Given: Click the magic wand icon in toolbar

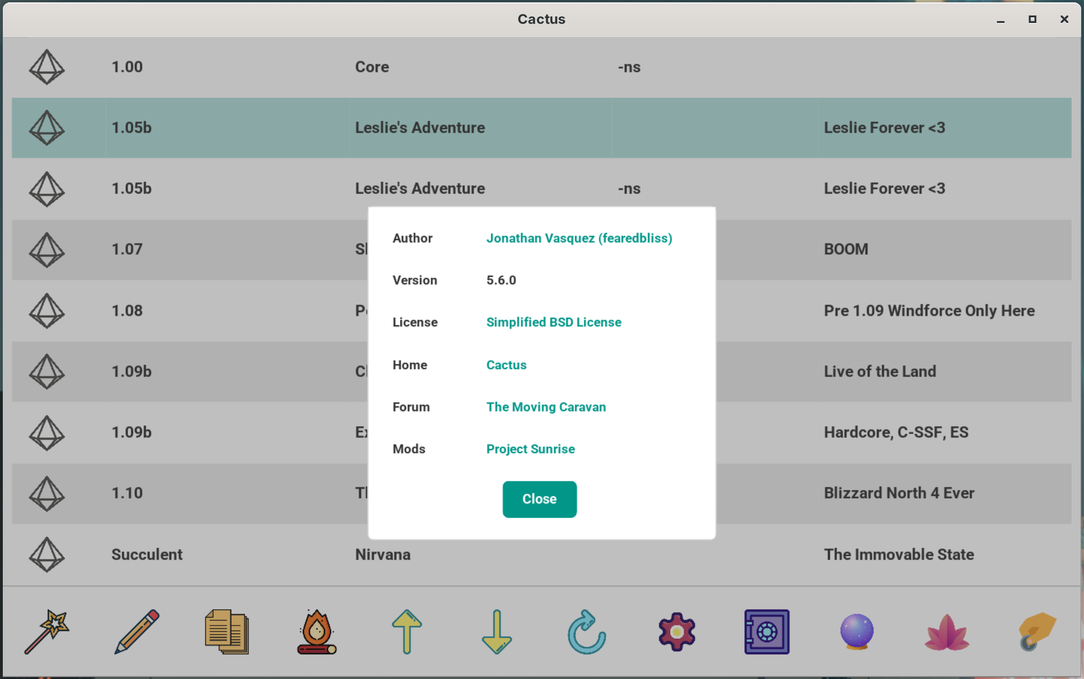Looking at the screenshot, I should [46, 632].
